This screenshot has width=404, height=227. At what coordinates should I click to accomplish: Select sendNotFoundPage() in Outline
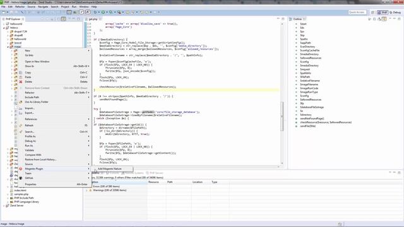312,119
